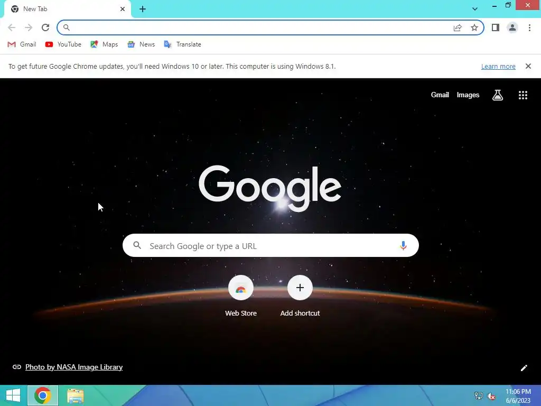The image size is (541, 406).
Task: Open a new tab with the plus button
Action: [143, 9]
